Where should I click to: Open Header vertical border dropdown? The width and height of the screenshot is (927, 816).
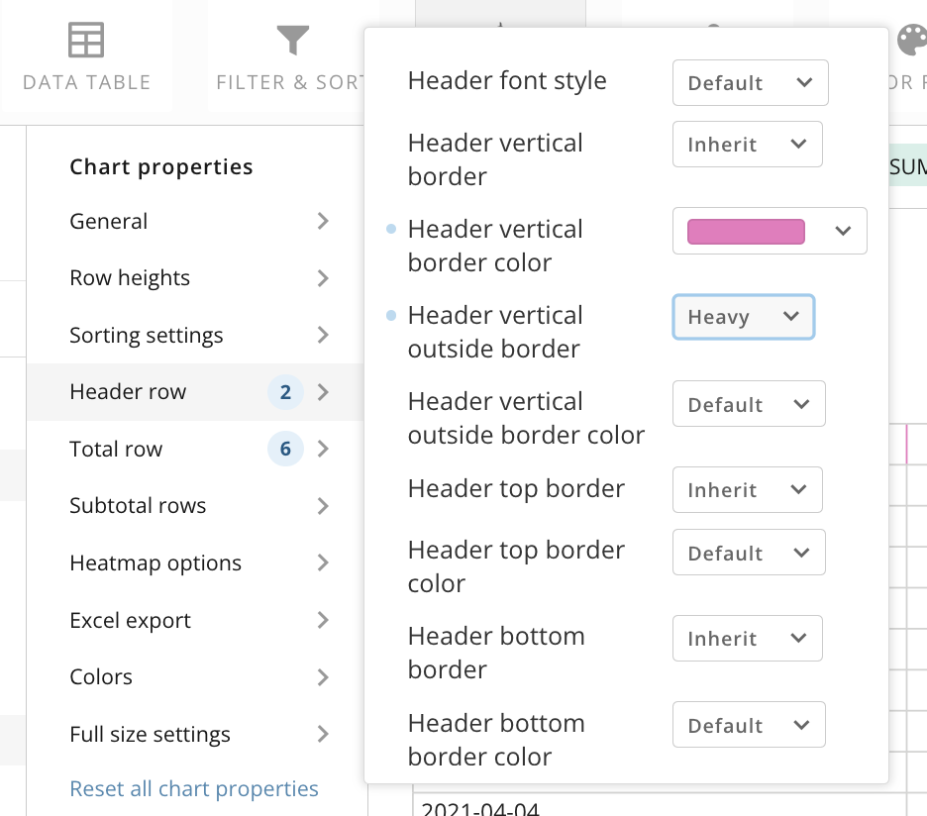coord(747,145)
